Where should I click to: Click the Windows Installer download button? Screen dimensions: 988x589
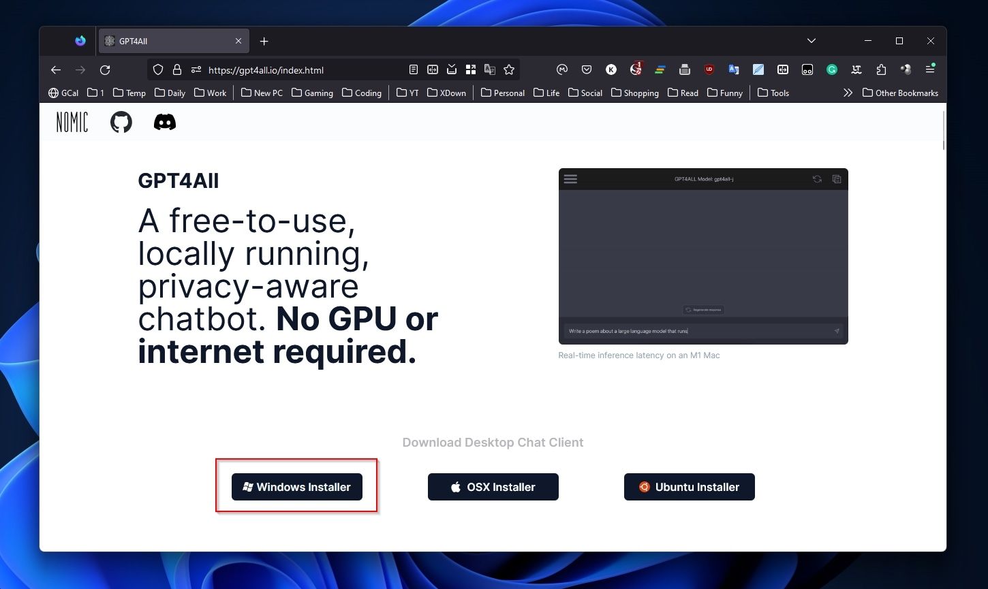pyautogui.click(x=296, y=487)
